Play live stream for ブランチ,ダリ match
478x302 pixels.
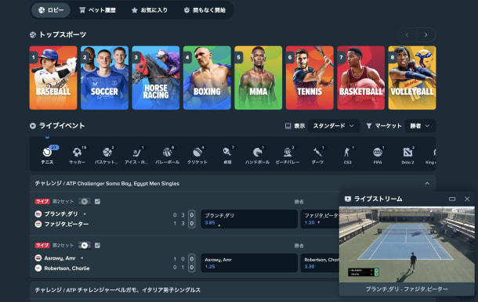[x=85, y=201]
